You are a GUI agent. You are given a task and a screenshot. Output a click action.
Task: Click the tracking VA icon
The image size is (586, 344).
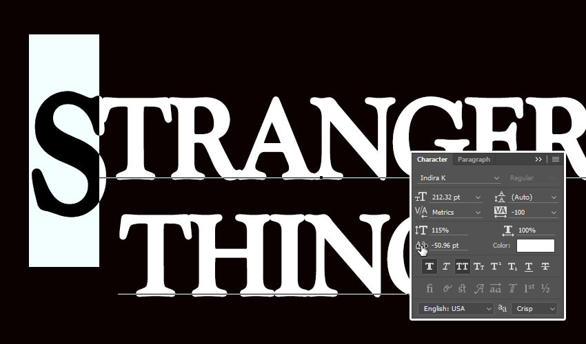500,212
